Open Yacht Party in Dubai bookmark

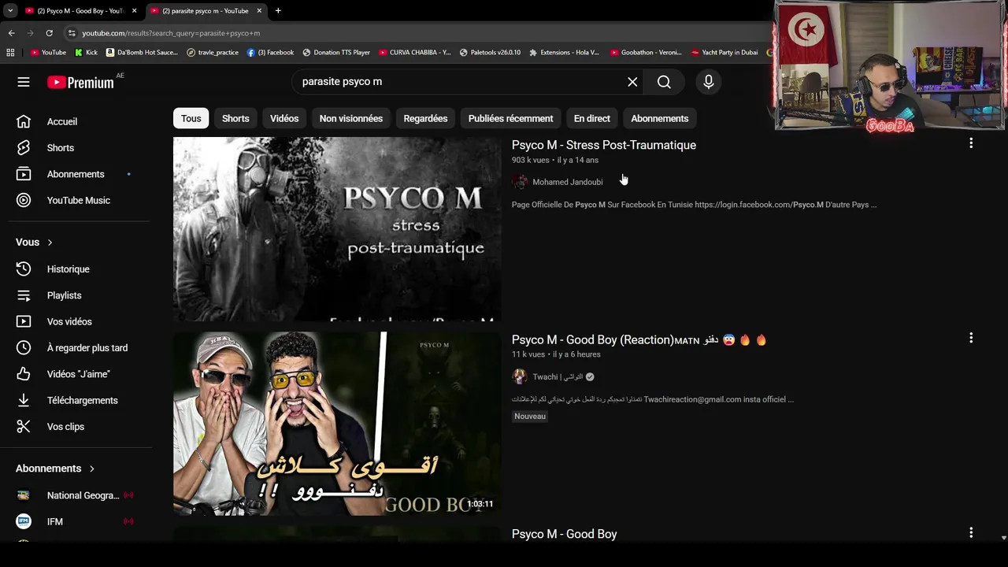pos(724,53)
